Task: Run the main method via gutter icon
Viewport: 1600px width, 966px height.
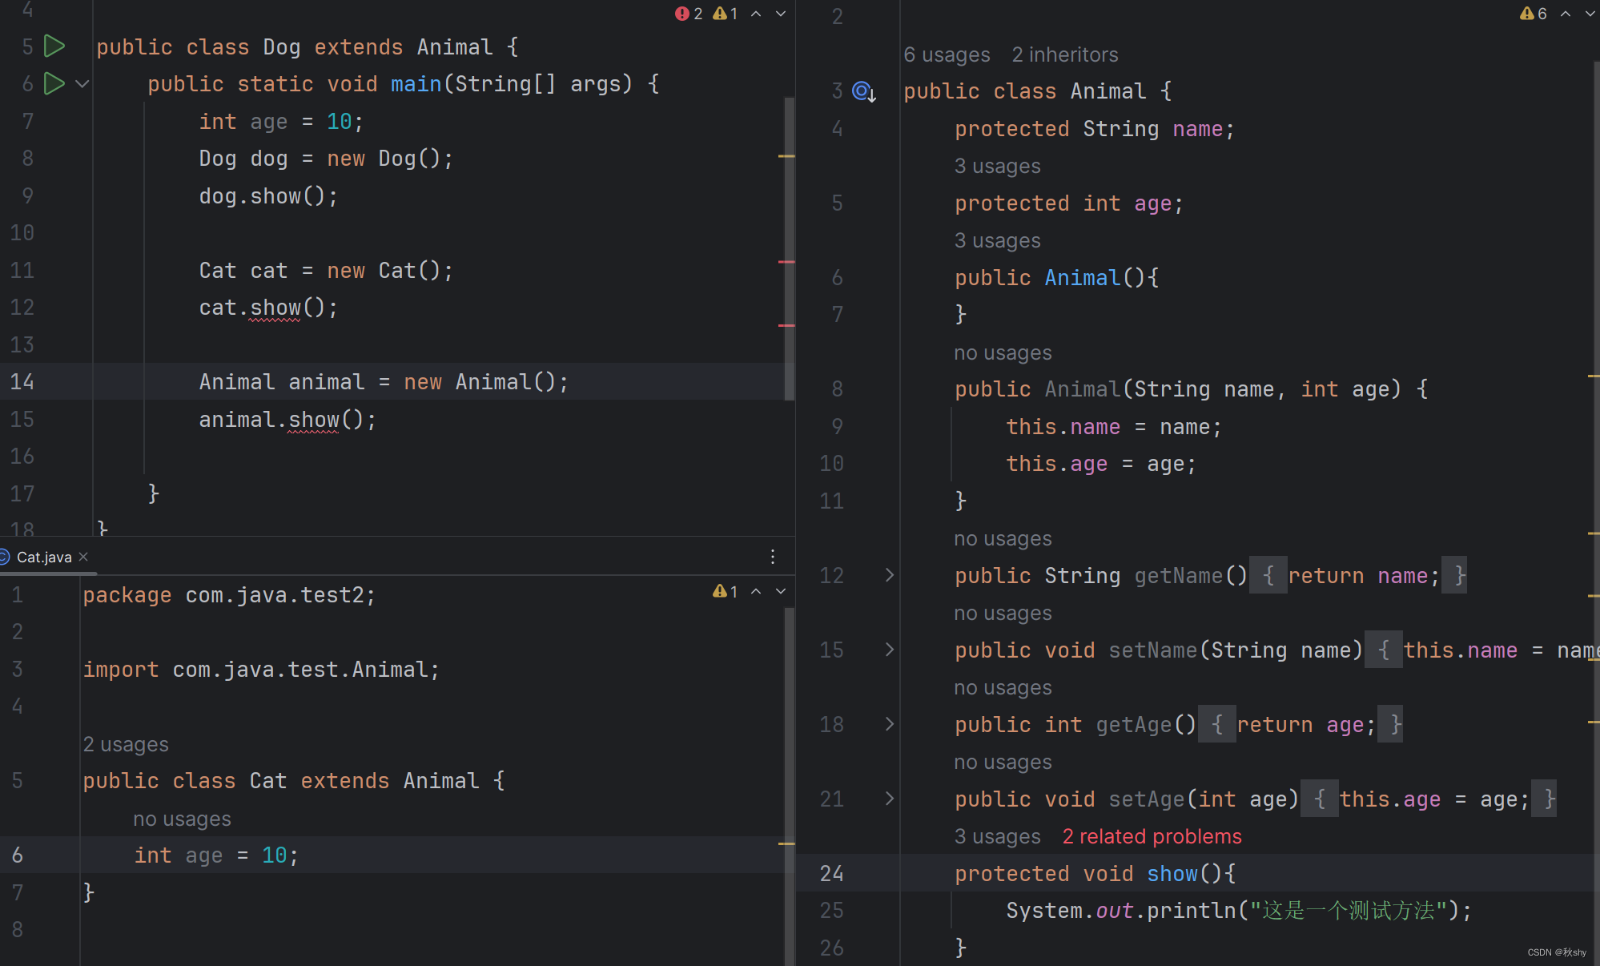Action: point(54,83)
